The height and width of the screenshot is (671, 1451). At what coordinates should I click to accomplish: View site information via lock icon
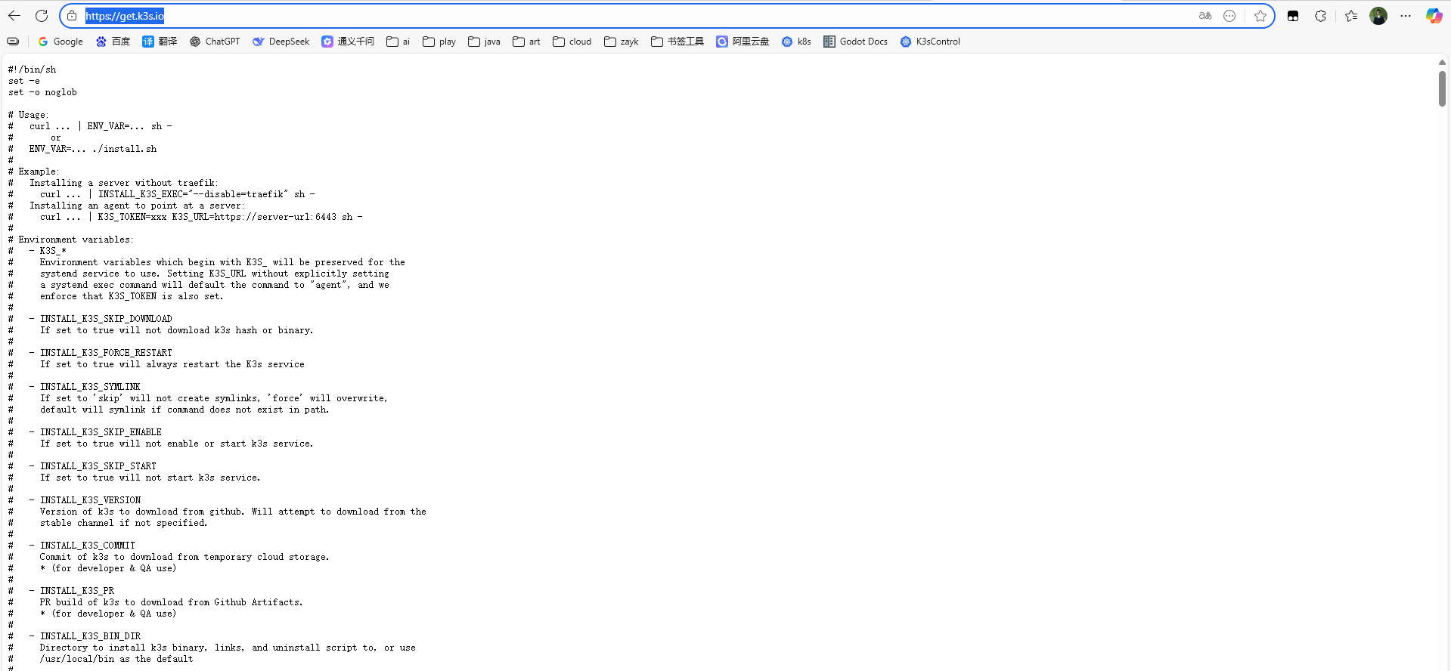pyautogui.click(x=72, y=16)
